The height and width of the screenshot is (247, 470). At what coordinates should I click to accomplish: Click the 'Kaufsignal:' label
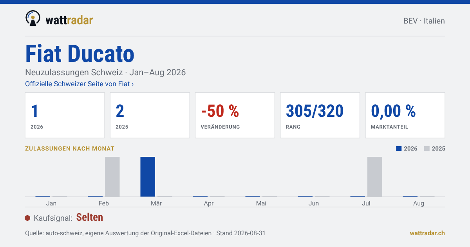(x=53, y=218)
